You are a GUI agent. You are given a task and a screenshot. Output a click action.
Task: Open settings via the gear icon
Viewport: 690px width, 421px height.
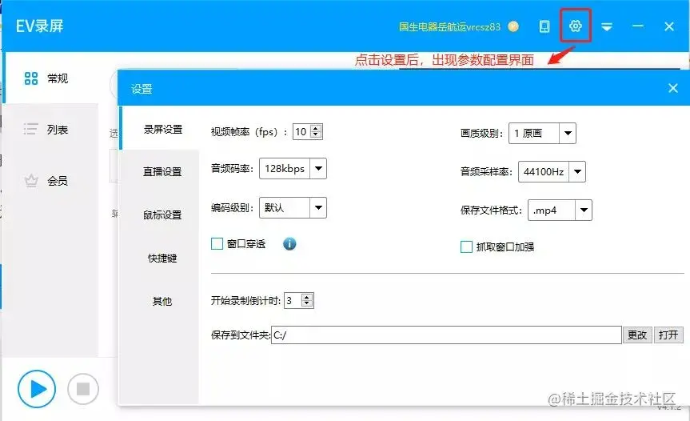[x=575, y=26]
